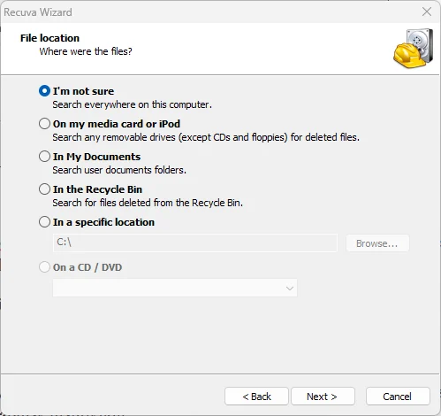This screenshot has width=441, height=416.
Task: Click the Recuva hard hat drive icon
Action: 414,49
